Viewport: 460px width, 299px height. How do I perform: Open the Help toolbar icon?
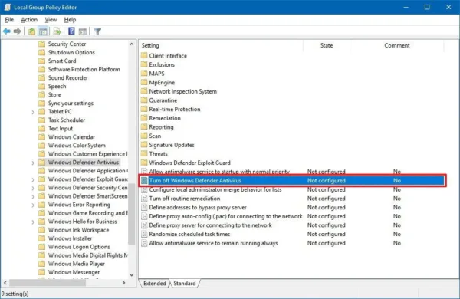(x=71, y=31)
